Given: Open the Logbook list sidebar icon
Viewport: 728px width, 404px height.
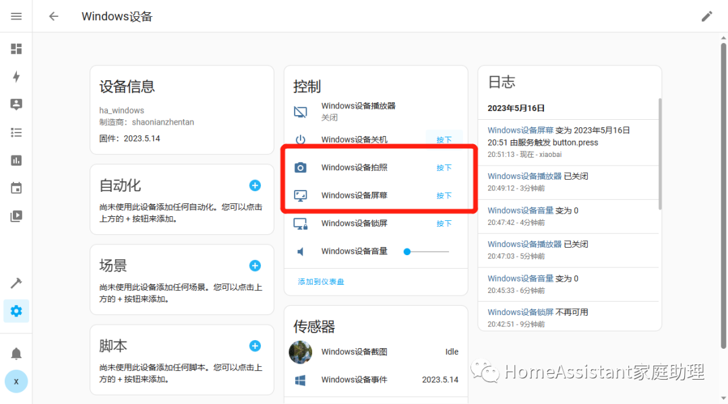Looking at the screenshot, I should [x=16, y=133].
